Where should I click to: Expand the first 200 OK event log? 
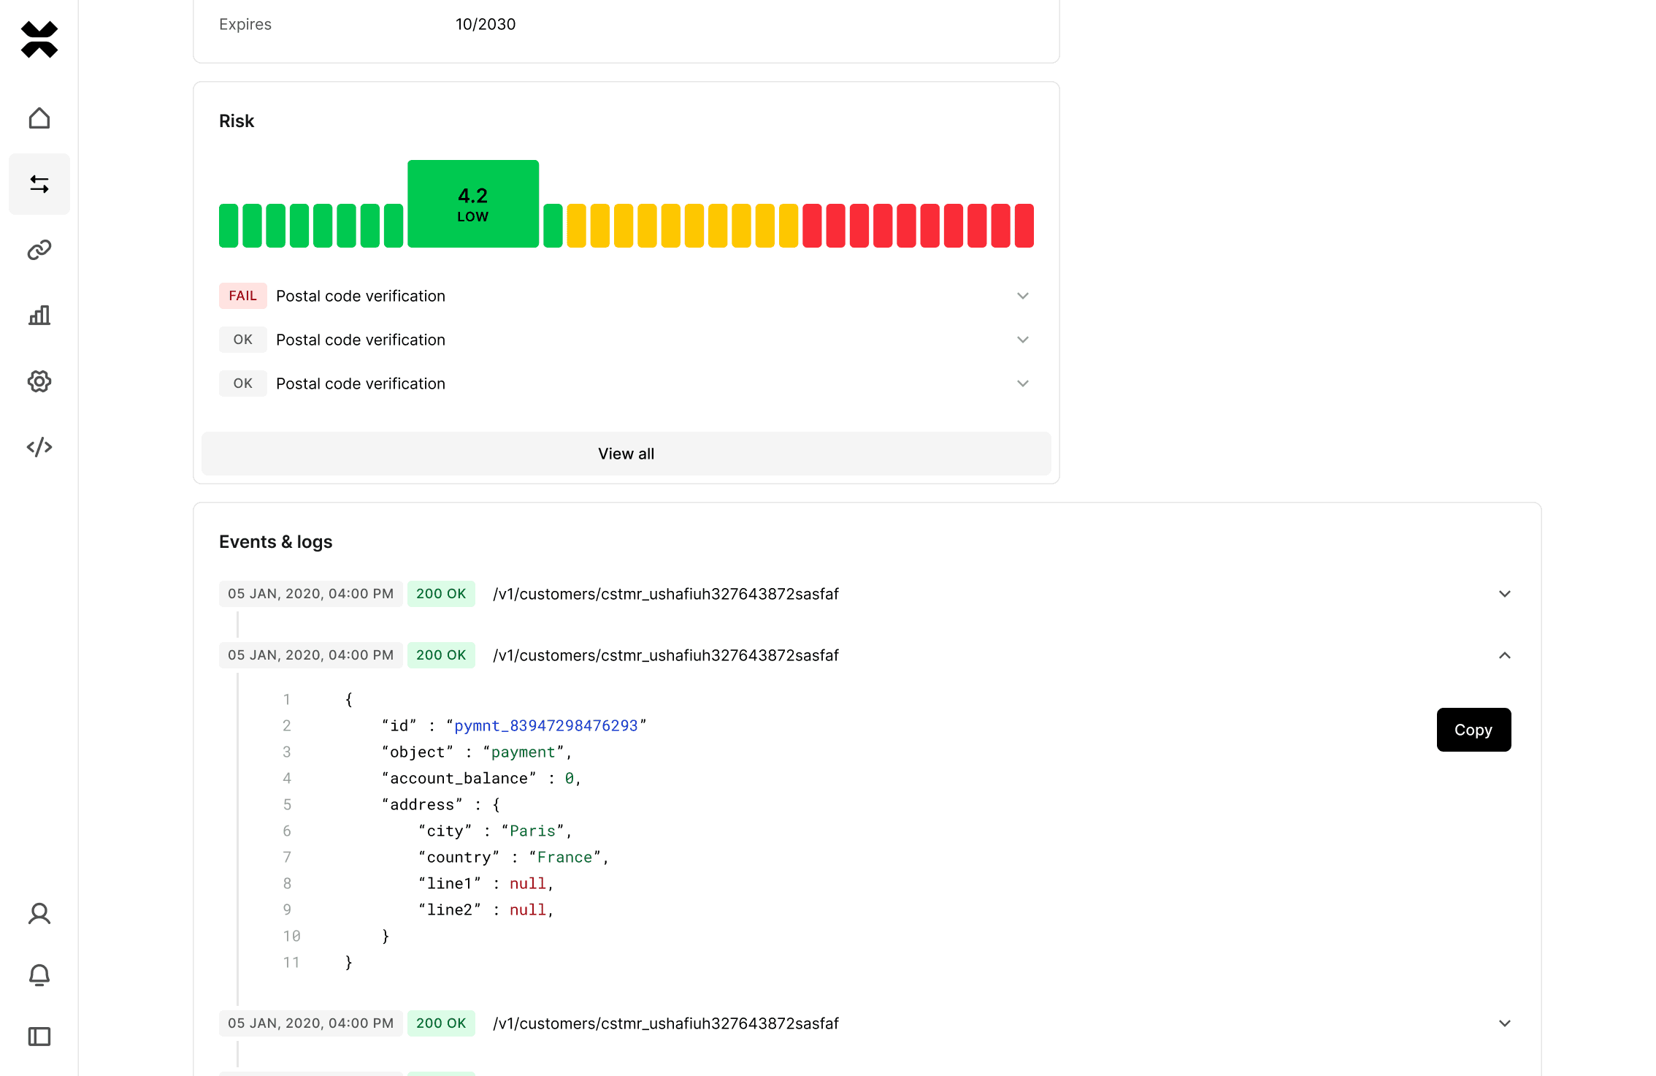pos(1504,594)
